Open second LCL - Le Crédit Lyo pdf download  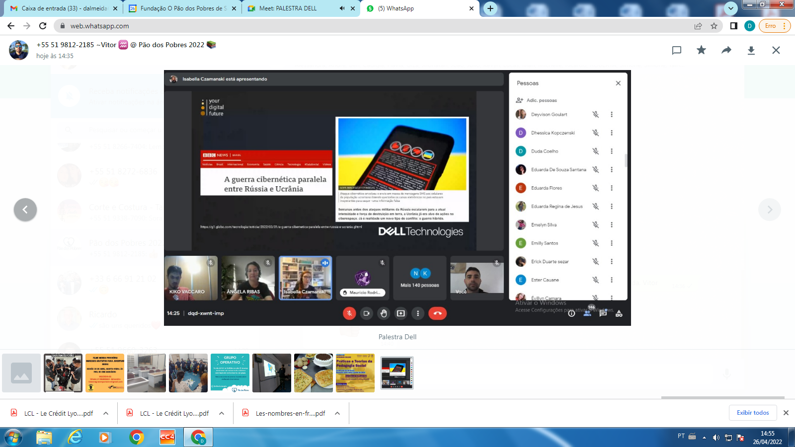pos(168,413)
